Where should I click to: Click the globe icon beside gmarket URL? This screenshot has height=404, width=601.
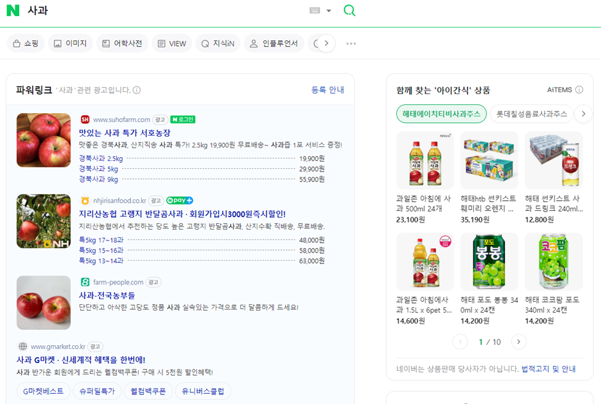click(x=23, y=346)
